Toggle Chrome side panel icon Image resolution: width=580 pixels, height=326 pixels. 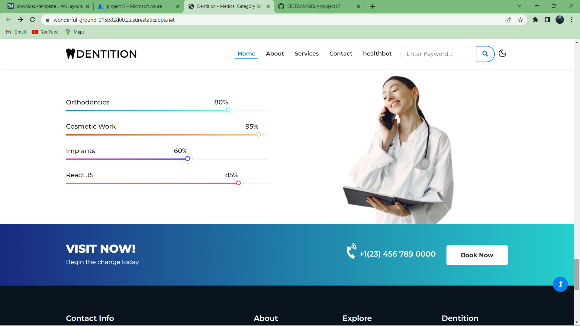(547, 20)
